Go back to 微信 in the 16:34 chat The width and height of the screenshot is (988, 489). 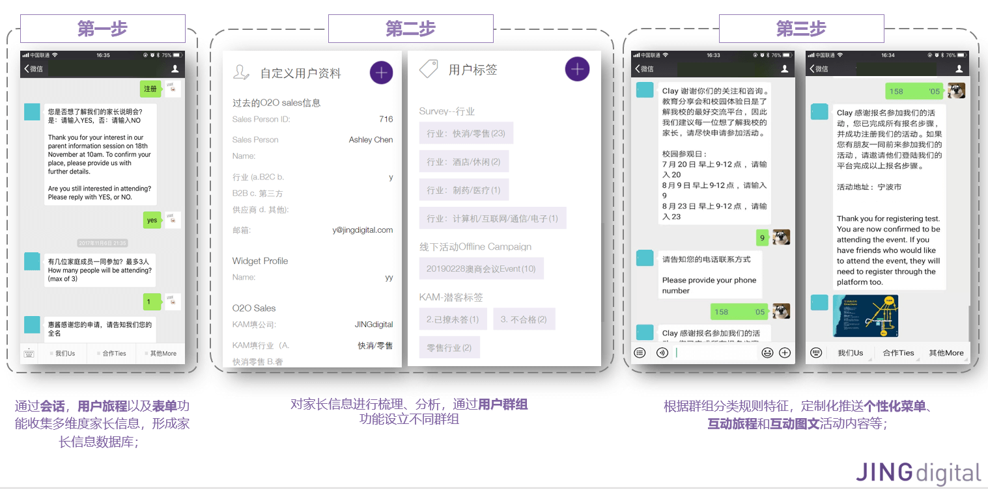click(821, 68)
